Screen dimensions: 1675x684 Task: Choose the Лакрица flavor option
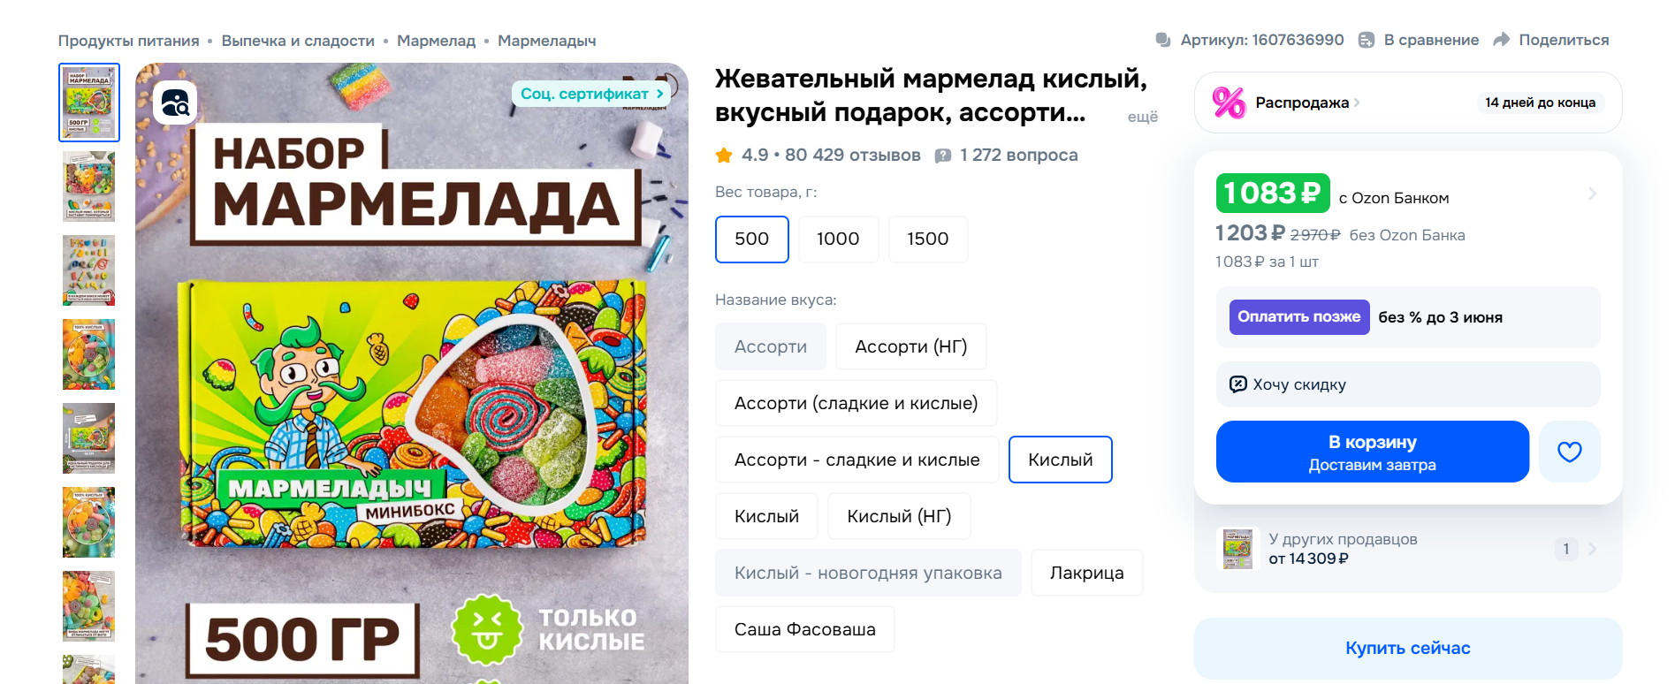(x=1086, y=573)
